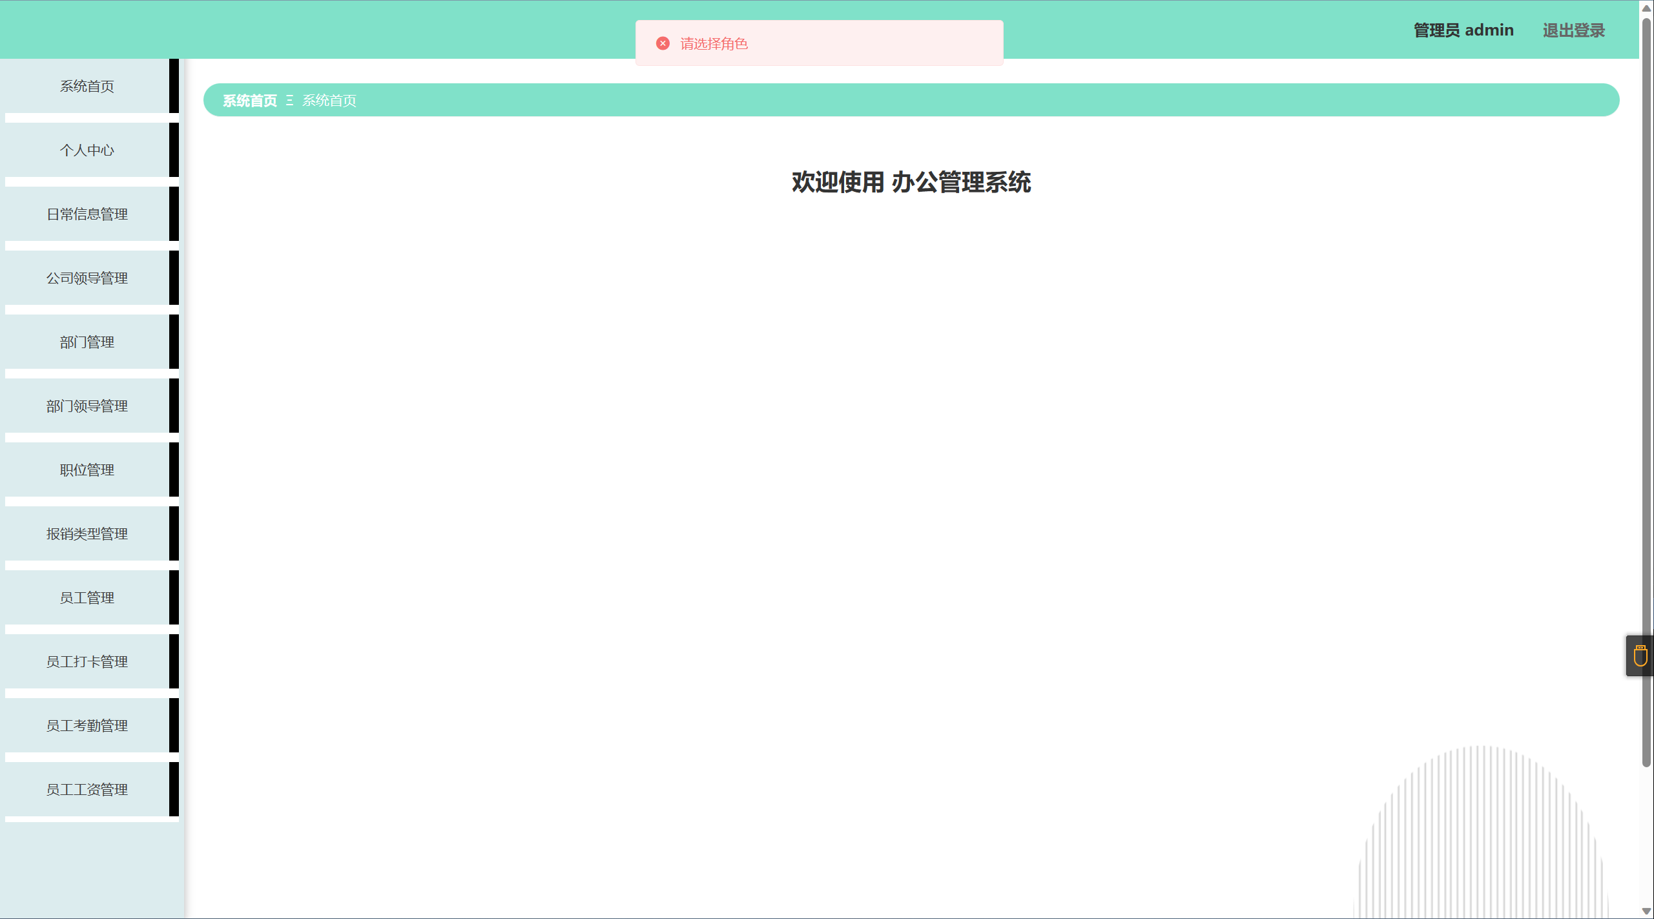Click the breadcrumb separator icon
1654x919 pixels.
(289, 101)
